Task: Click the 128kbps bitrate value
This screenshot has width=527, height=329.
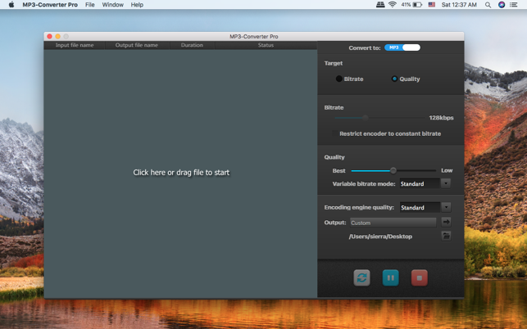Action: [x=441, y=118]
